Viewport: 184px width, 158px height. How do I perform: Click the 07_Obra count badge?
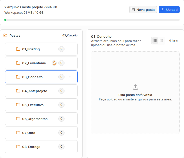coord(61,133)
